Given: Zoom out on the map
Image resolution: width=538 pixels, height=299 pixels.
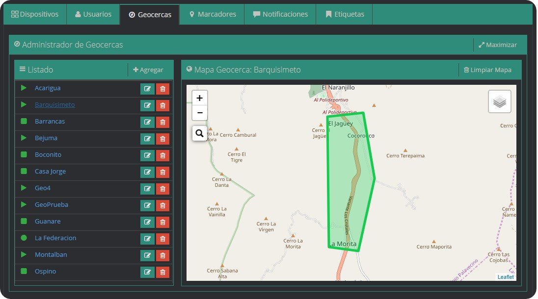Looking at the screenshot, I should [x=200, y=113].
